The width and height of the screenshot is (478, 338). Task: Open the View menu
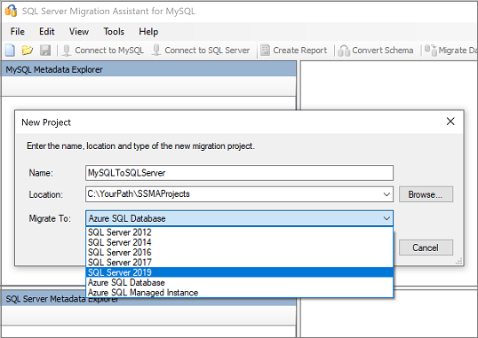tap(79, 31)
